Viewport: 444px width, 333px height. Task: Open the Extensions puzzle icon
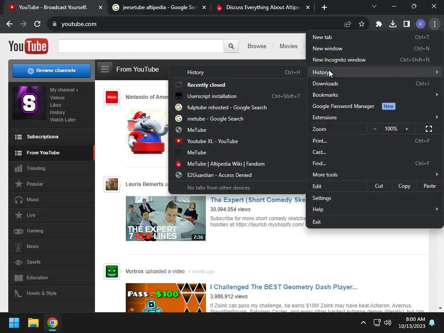[379, 24]
